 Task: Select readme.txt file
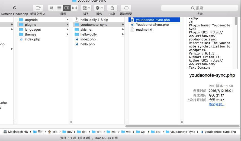[154, 30]
